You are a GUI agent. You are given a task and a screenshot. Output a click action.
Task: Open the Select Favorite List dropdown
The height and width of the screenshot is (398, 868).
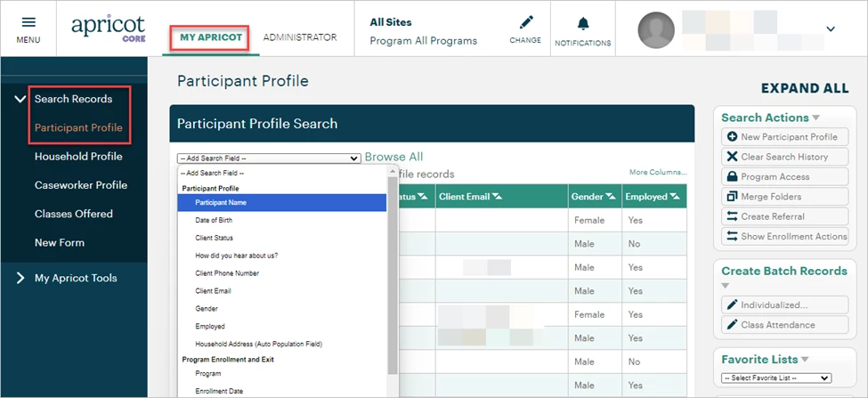[776, 378]
